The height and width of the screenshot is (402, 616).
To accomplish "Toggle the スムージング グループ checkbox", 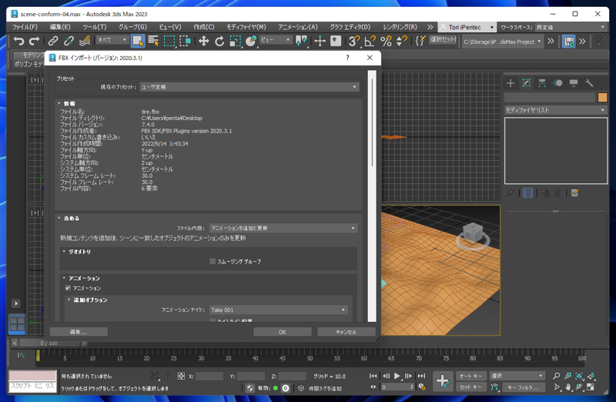I will pyautogui.click(x=213, y=261).
